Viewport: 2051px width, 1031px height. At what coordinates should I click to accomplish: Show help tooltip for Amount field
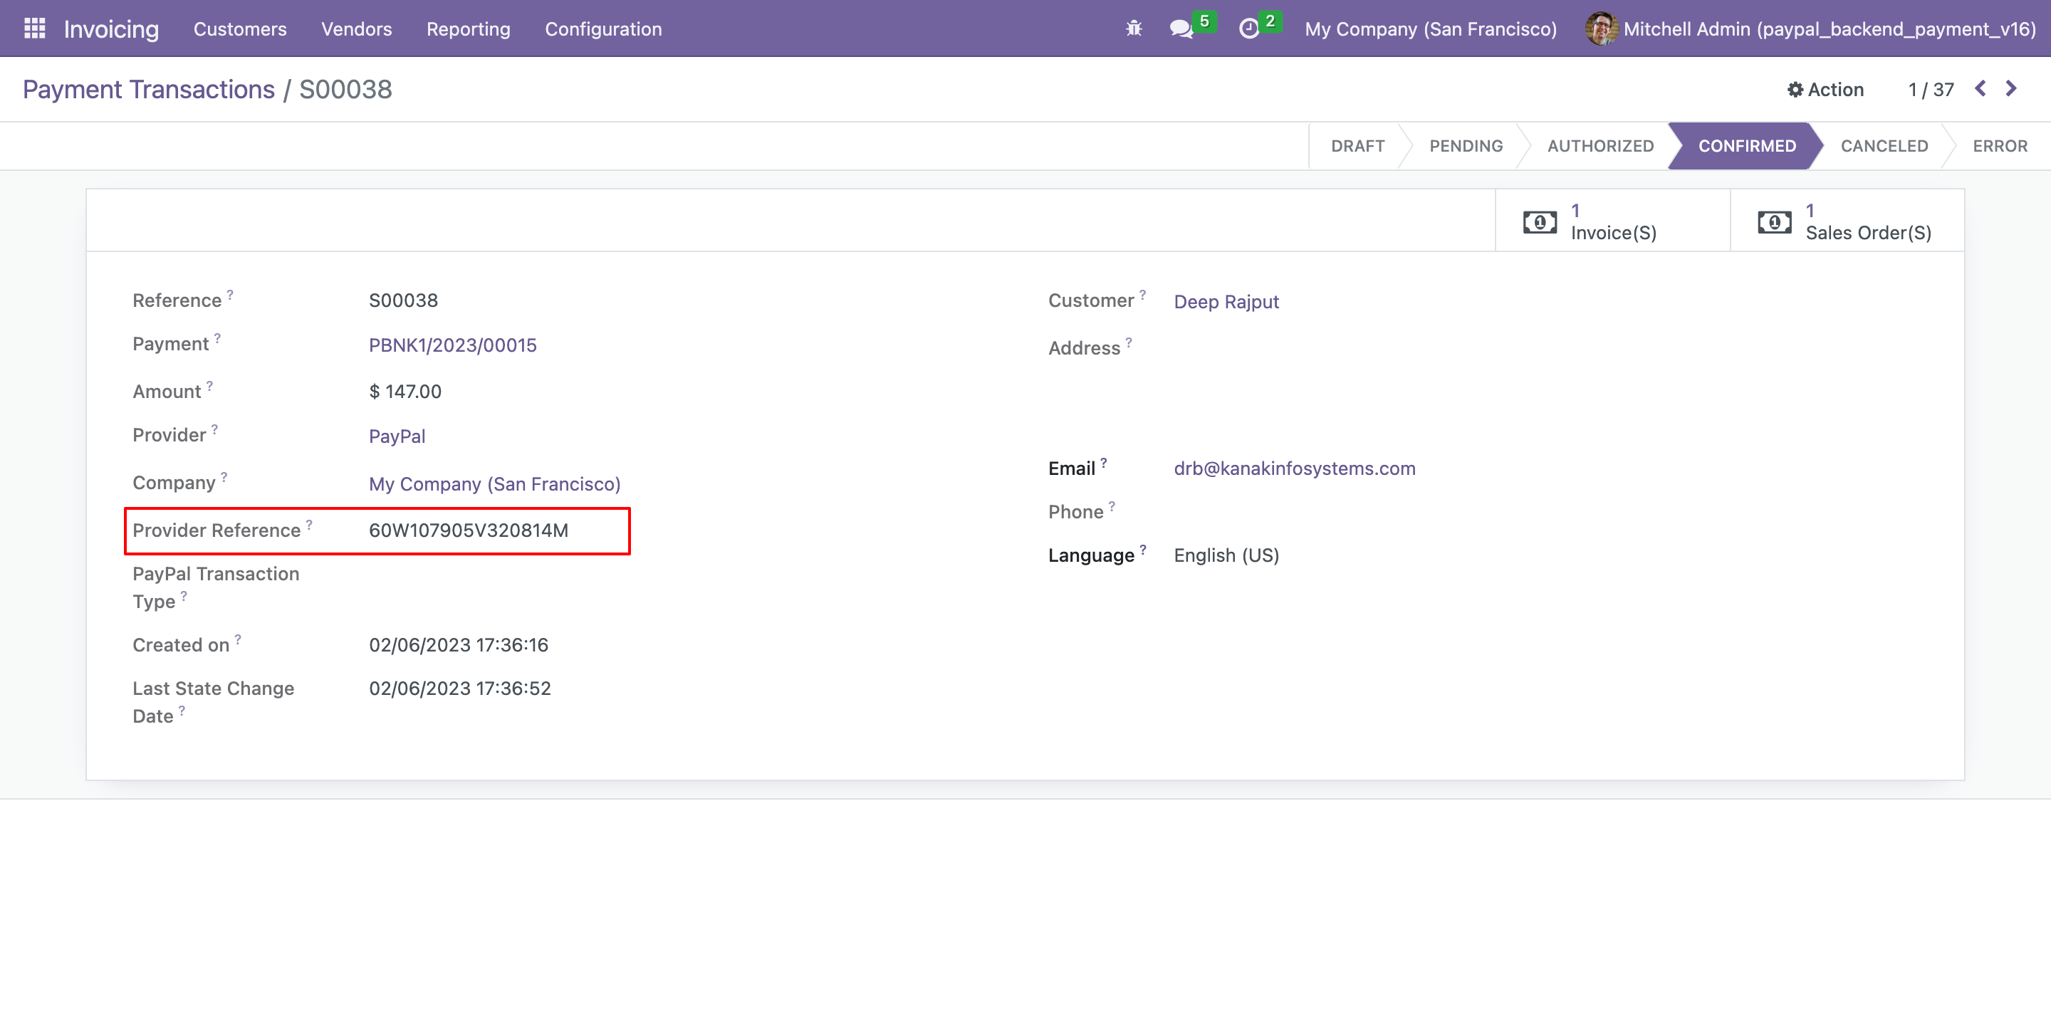coord(209,385)
